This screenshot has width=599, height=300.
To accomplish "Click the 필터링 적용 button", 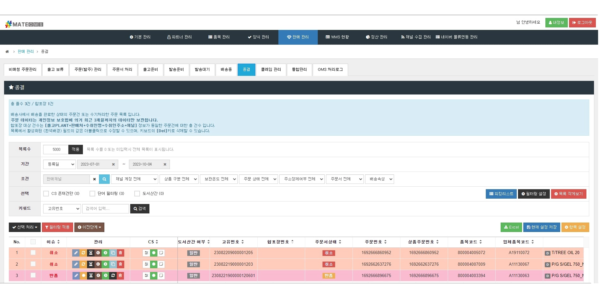I will (x=57, y=227).
